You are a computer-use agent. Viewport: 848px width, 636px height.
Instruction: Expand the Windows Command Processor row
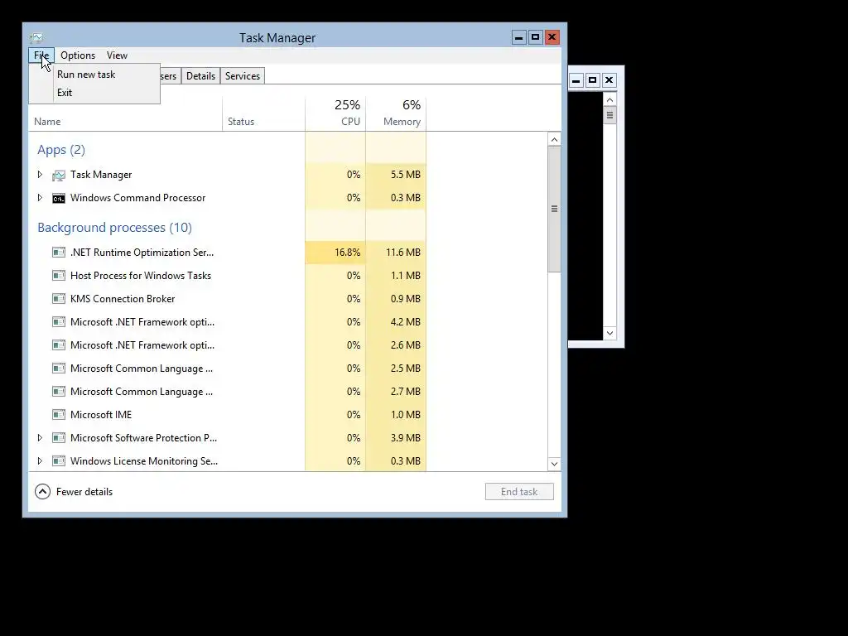tap(40, 198)
